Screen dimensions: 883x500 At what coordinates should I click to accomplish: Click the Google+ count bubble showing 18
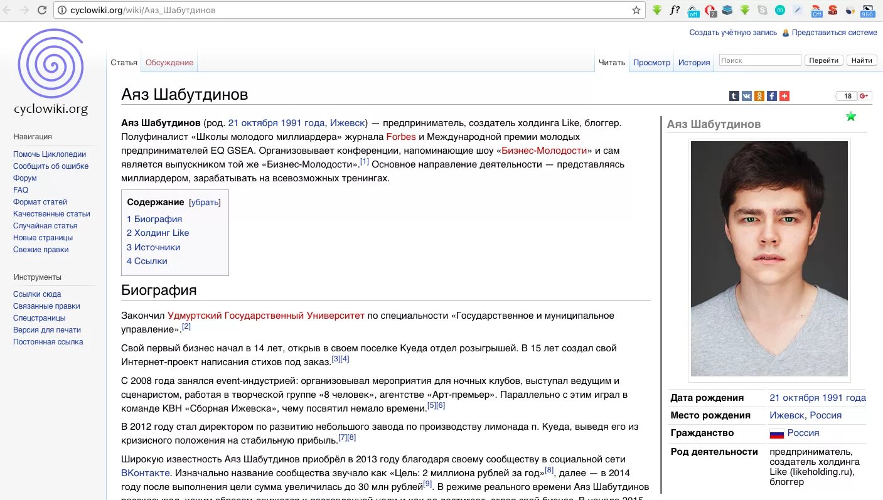[x=847, y=96]
